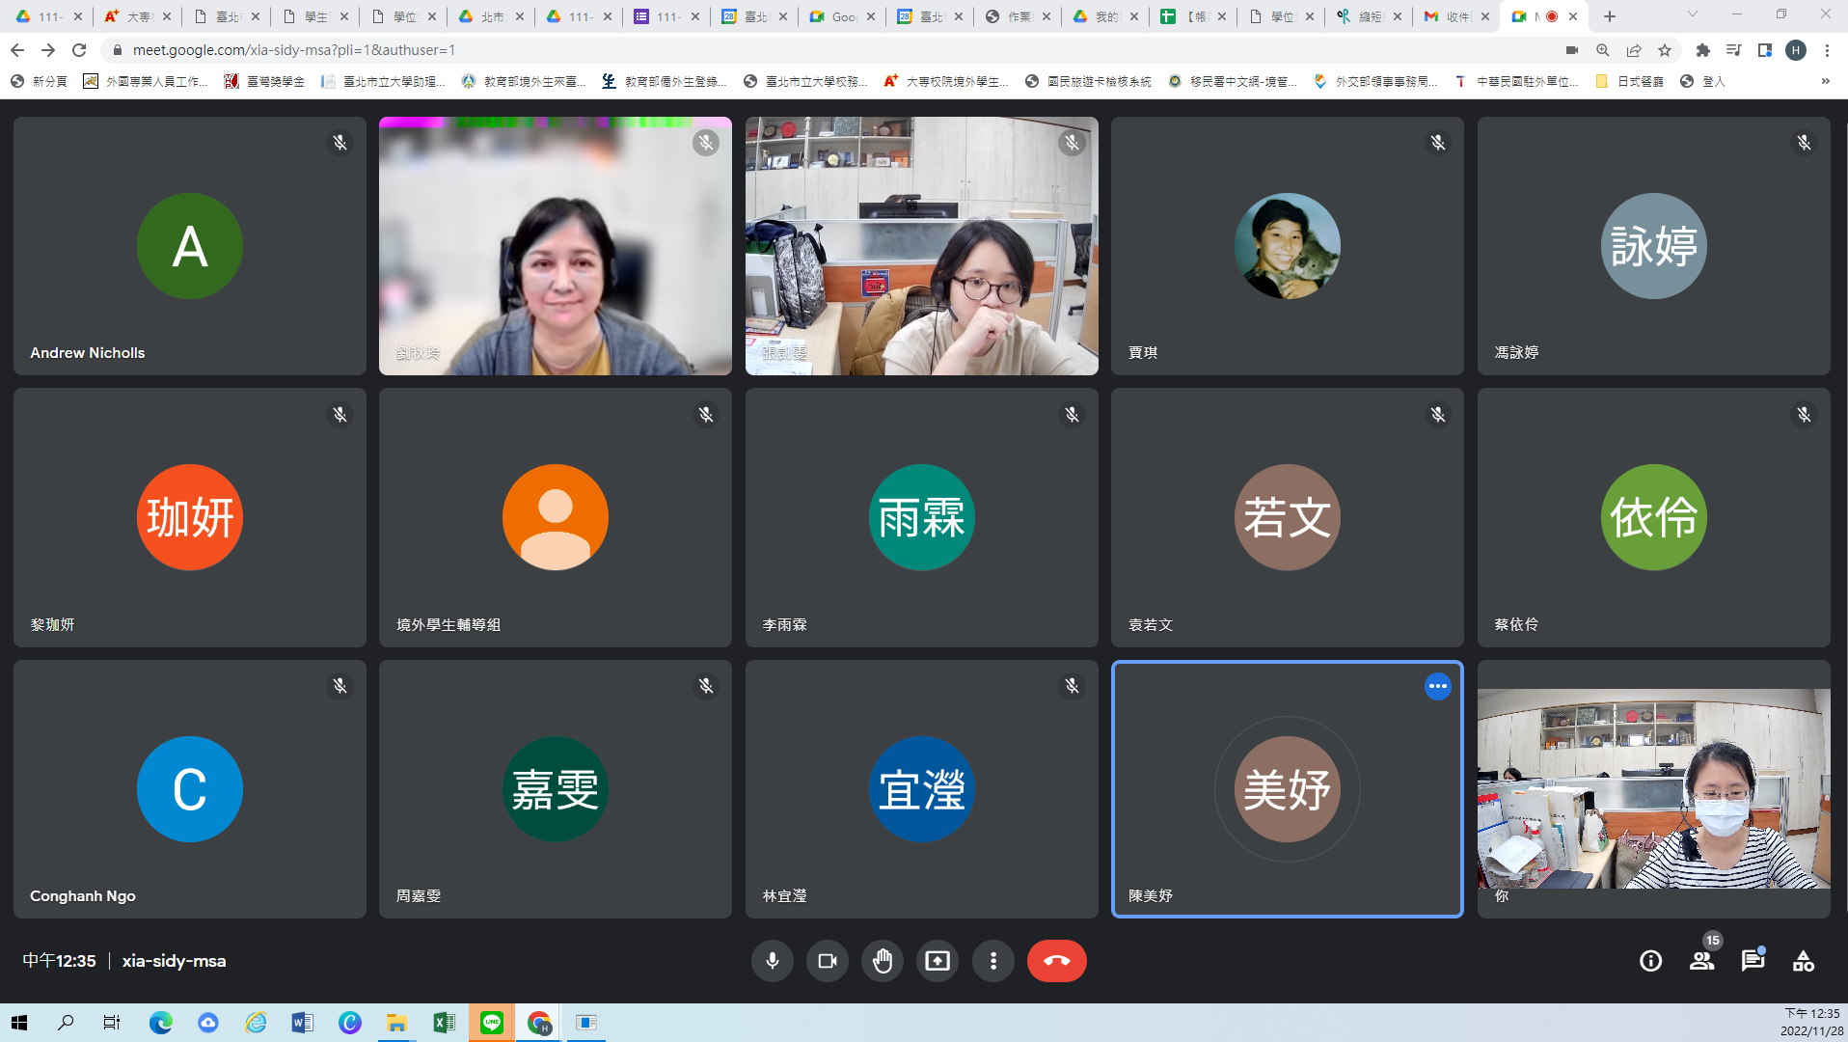Open more options three-dot menu in call controls
Viewport: 1848px width, 1042px height.
point(992,961)
